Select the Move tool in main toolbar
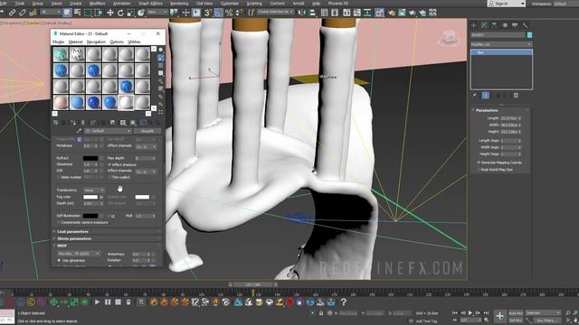579x325 pixels. tap(110, 13)
